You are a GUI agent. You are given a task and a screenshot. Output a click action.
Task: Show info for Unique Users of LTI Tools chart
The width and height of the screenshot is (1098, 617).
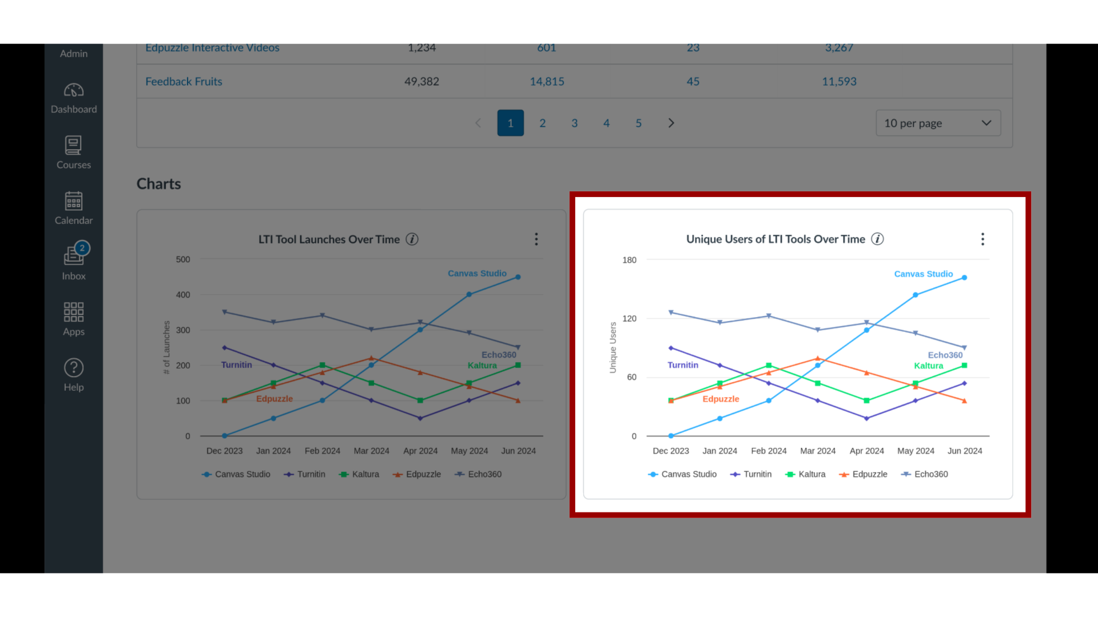(x=877, y=239)
